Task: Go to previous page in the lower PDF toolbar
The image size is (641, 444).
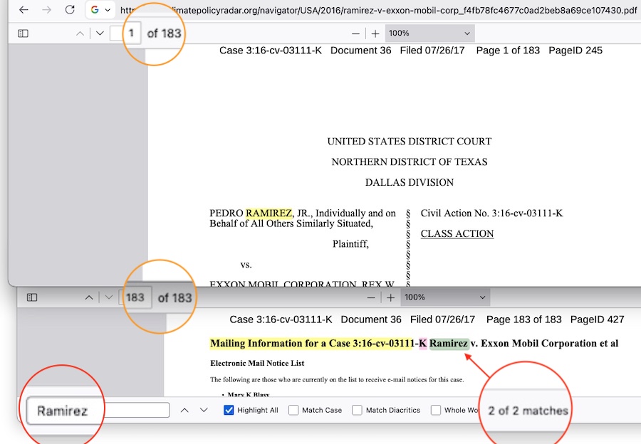Action: (x=89, y=297)
